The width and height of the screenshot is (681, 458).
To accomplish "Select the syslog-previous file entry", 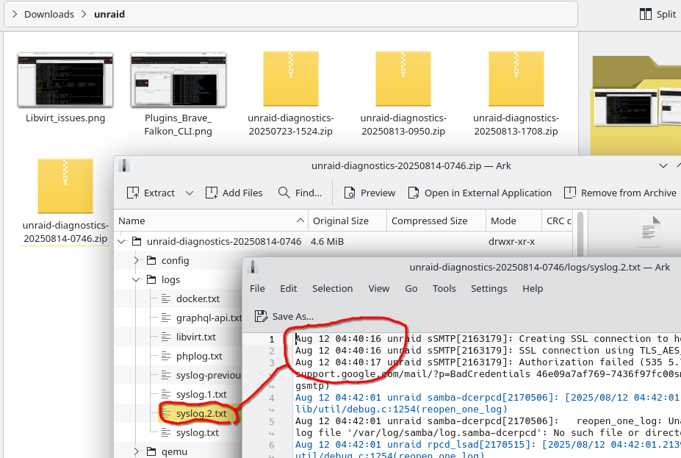I will coord(201,376).
